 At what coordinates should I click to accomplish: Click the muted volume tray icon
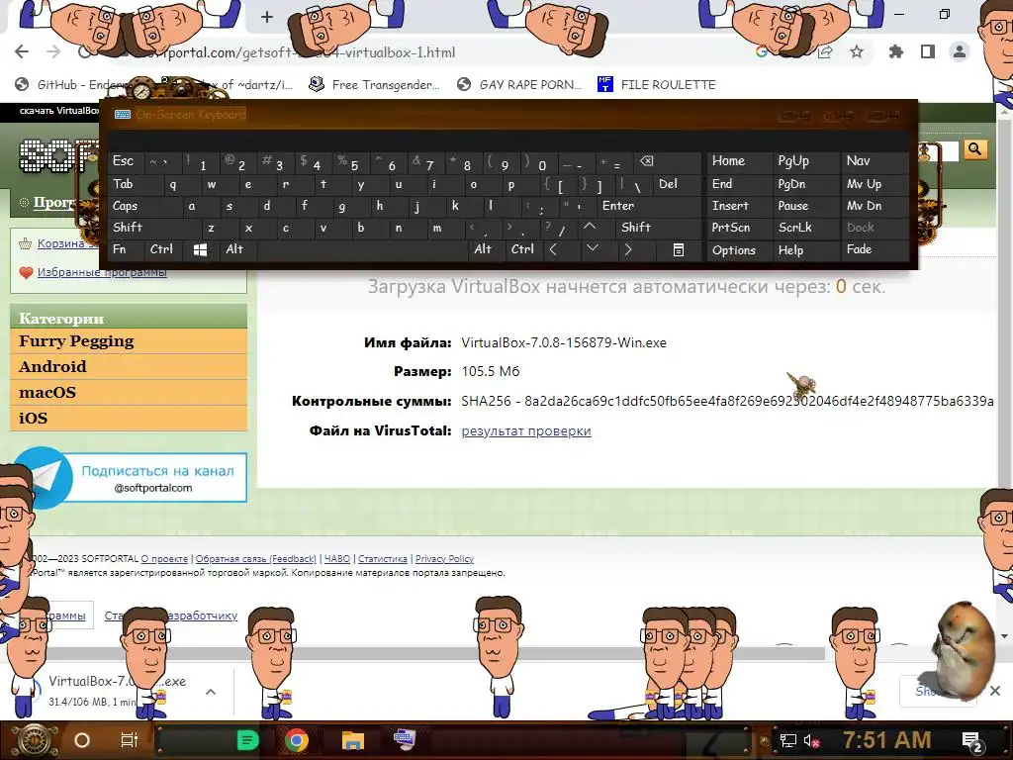[811, 740]
